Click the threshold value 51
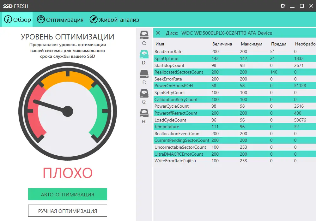 [272, 51]
